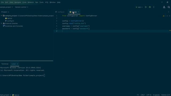
Task: Place the cursor on line 1 import statement
Action: [x=80, y=16]
